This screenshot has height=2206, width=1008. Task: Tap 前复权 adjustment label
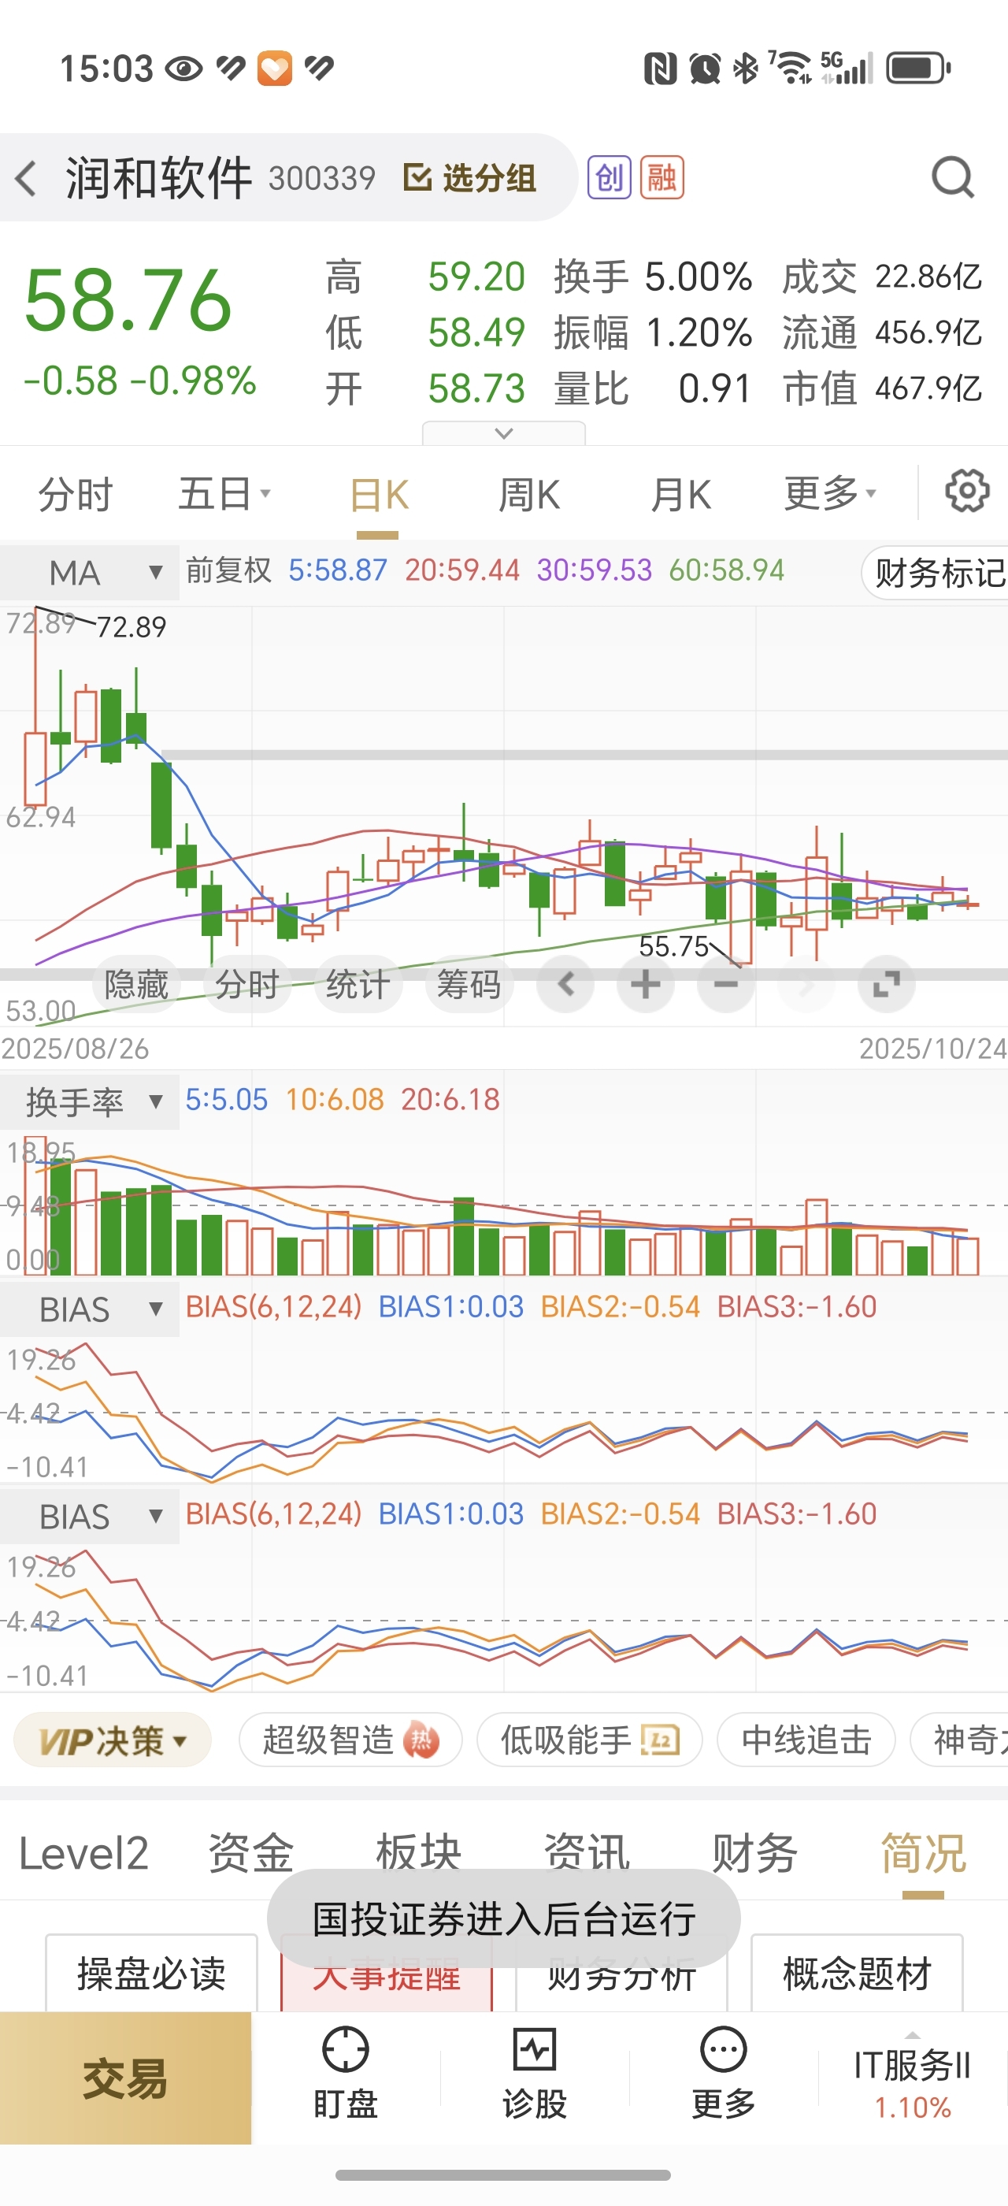(x=228, y=570)
